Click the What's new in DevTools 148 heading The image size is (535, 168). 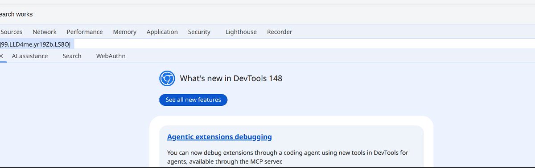pyautogui.click(x=231, y=79)
